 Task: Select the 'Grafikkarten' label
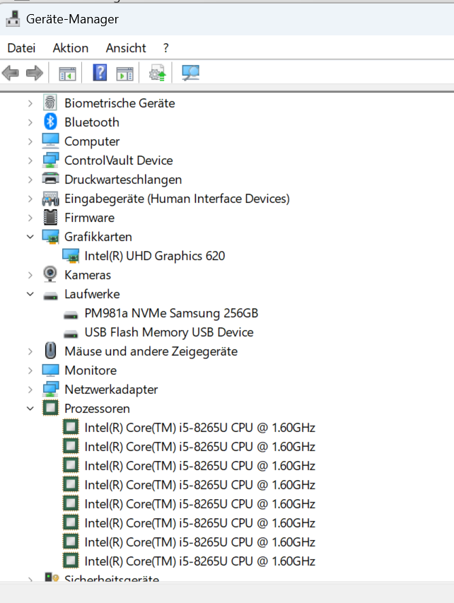(98, 237)
